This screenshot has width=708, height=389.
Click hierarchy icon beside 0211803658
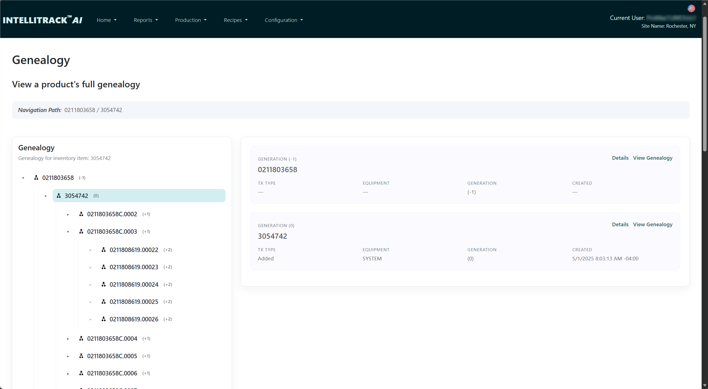(x=36, y=178)
